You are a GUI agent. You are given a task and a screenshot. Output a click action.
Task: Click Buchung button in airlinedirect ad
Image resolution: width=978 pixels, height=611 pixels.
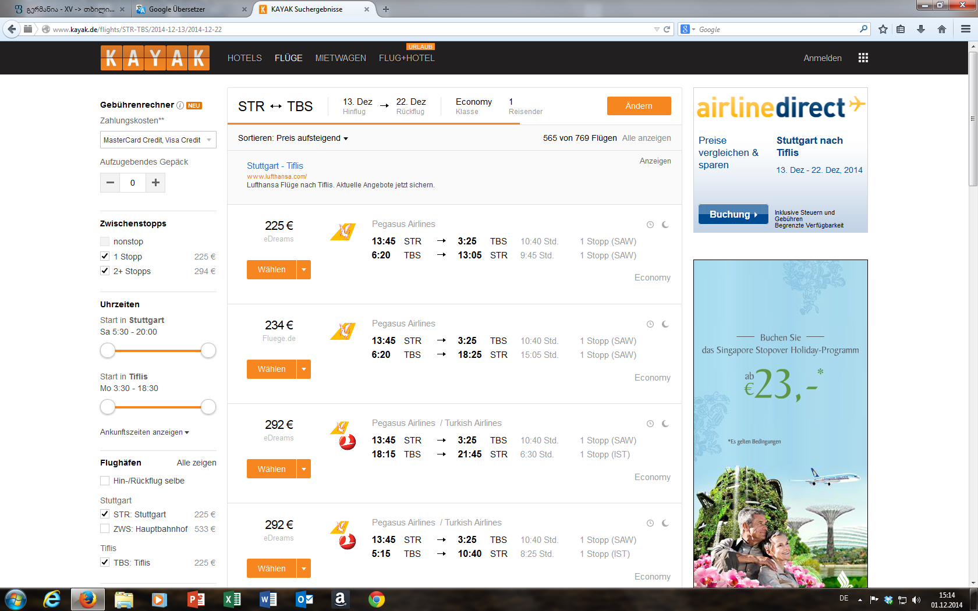pyautogui.click(x=733, y=214)
